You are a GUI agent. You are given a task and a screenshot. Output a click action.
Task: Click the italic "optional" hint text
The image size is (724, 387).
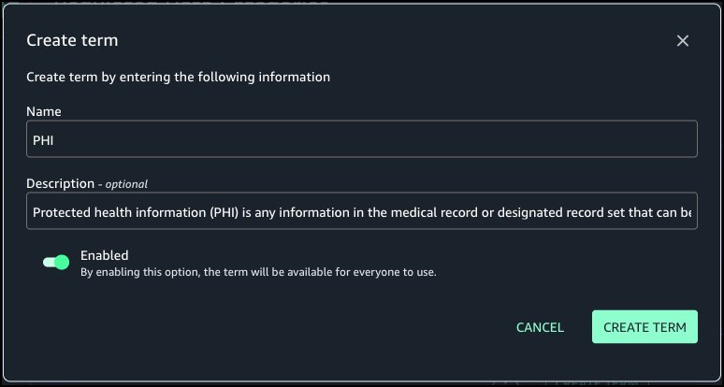tap(126, 184)
